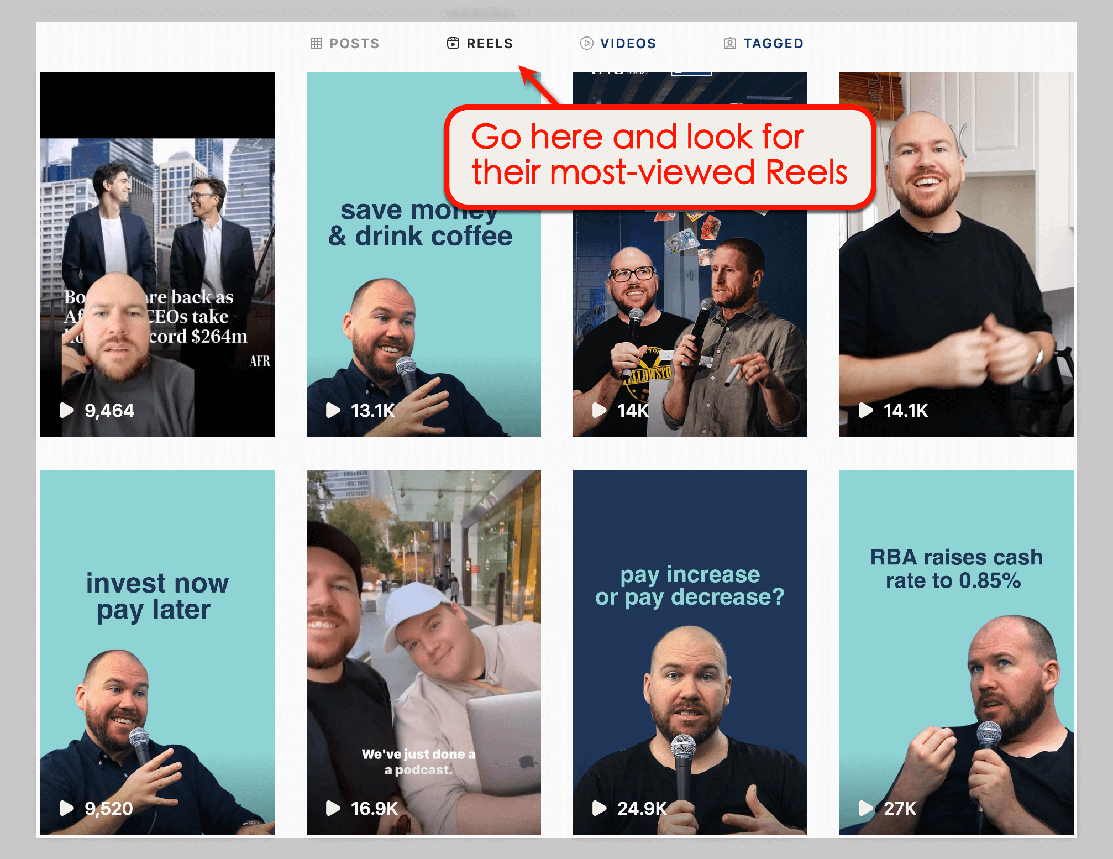Switch to the POSTS tab
The image size is (1113, 859).
353,43
